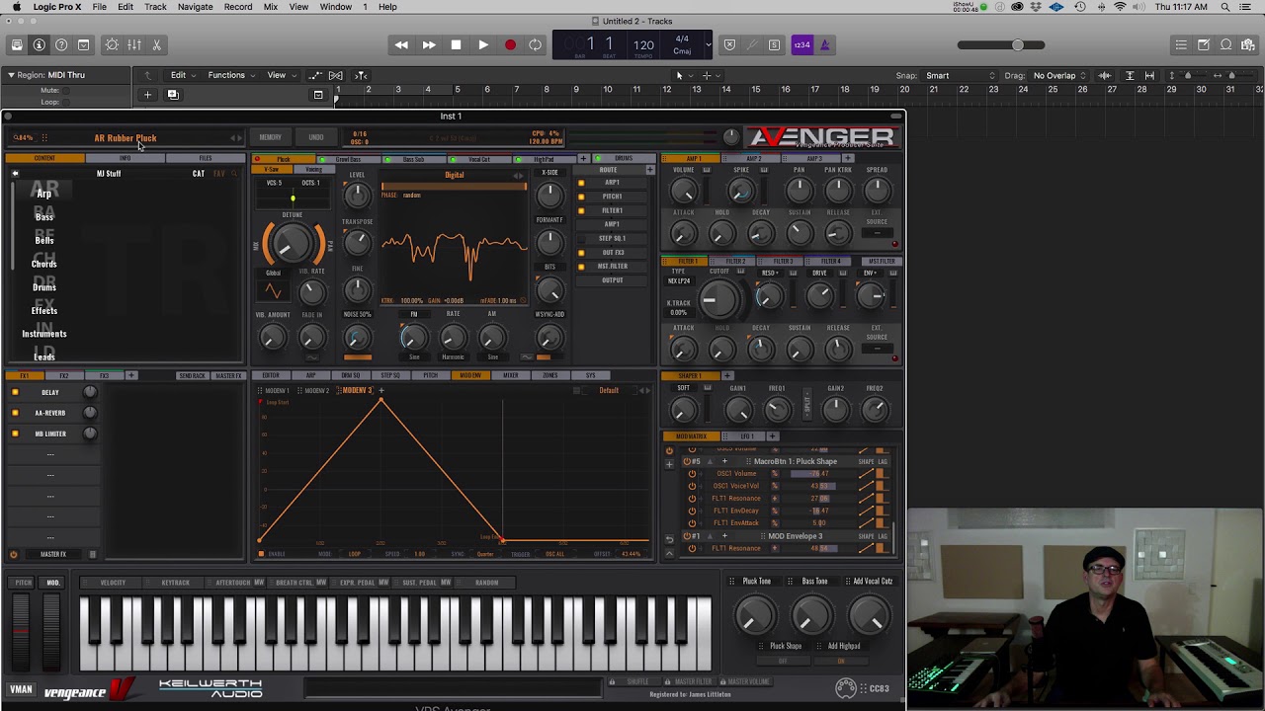Toggle the automation view icon
Screen dimensions: 1265x711
[314, 75]
